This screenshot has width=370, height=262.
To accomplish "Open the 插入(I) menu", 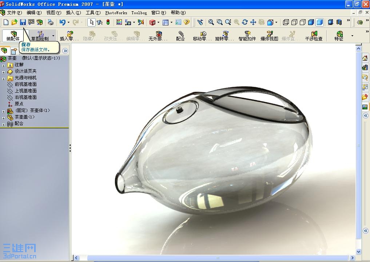I will click(x=73, y=13).
